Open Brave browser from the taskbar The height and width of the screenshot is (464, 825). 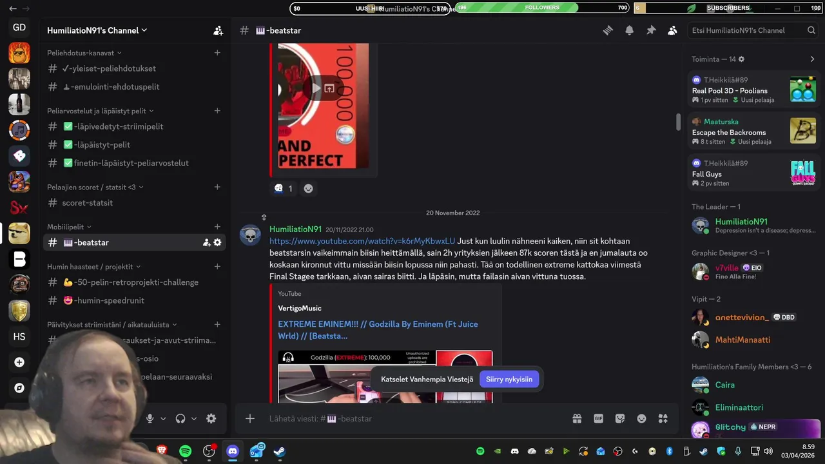pos(162,451)
